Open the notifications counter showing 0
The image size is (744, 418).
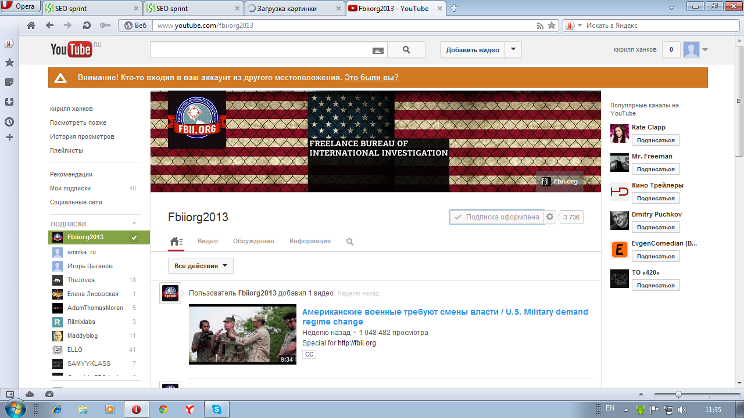[671, 50]
